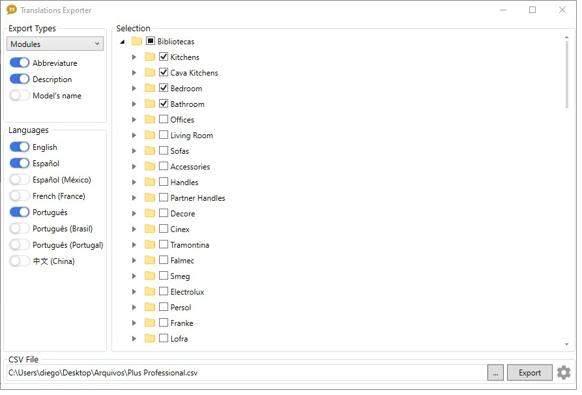The height and width of the screenshot is (395, 582).
Task: Click the Persol folder icon
Action: (x=151, y=308)
